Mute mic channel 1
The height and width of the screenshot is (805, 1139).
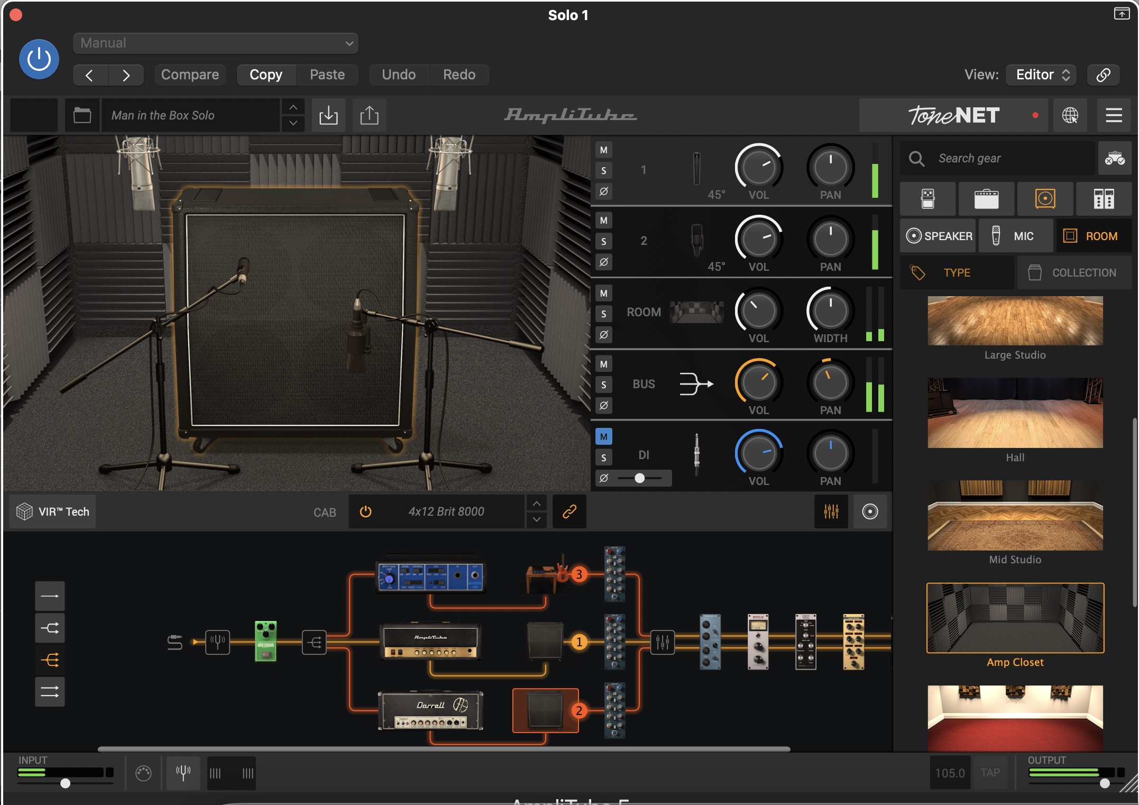[604, 150]
